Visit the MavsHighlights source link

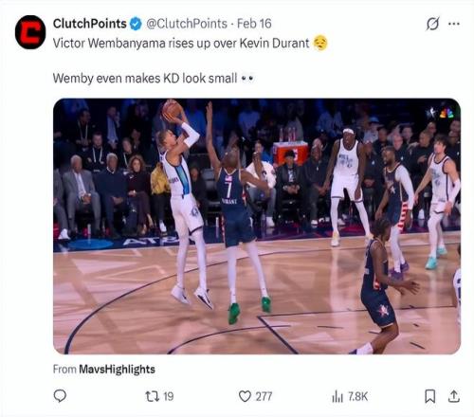(117, 369)
